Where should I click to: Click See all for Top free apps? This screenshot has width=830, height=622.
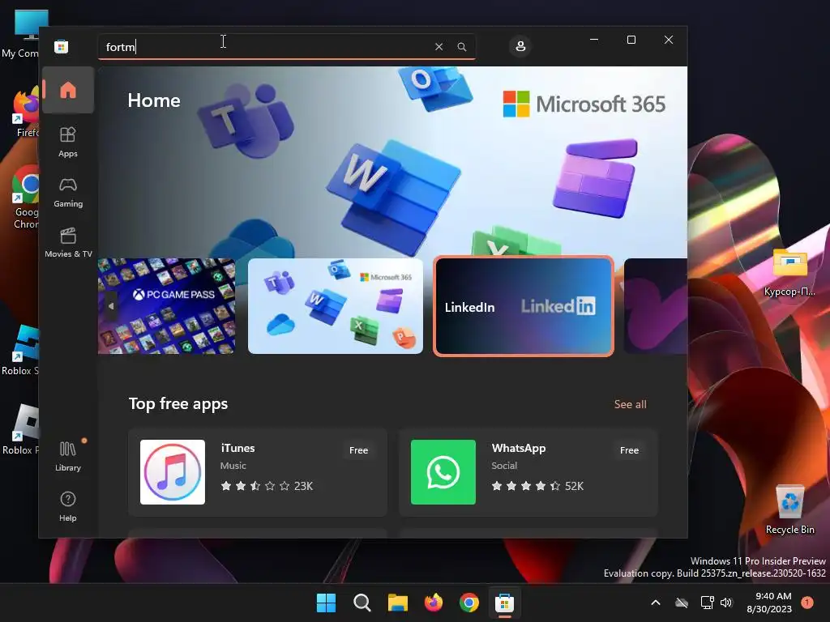pos(630,404)
